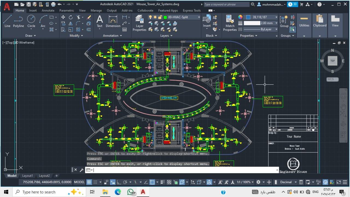Image resolution: width=350 pixels, height=197 pixels.
Task: Toggle lineweight display in status bar
Action: [x=162, y=182]
